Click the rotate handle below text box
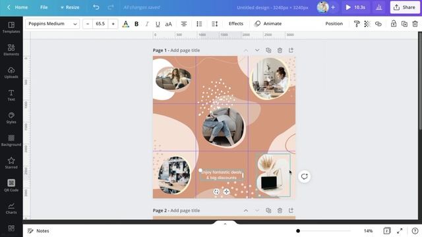422x237 pixels. tap(216, 192)
